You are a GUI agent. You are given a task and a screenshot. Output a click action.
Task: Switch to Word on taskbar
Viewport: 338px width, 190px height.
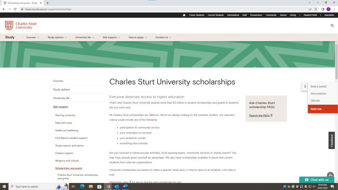(125, 187)
